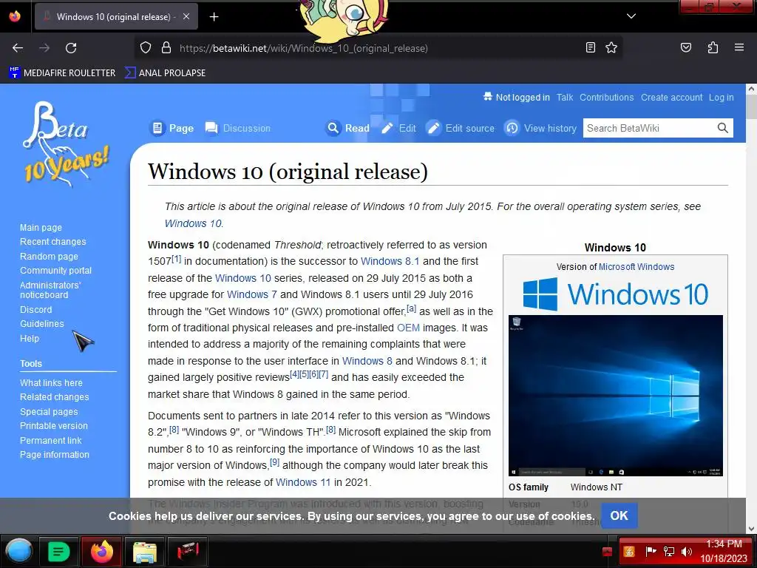This screenshot has height=568, width=757.
Task: Follow the Windows 8.1 article link
Action: [x=390, y=261]
